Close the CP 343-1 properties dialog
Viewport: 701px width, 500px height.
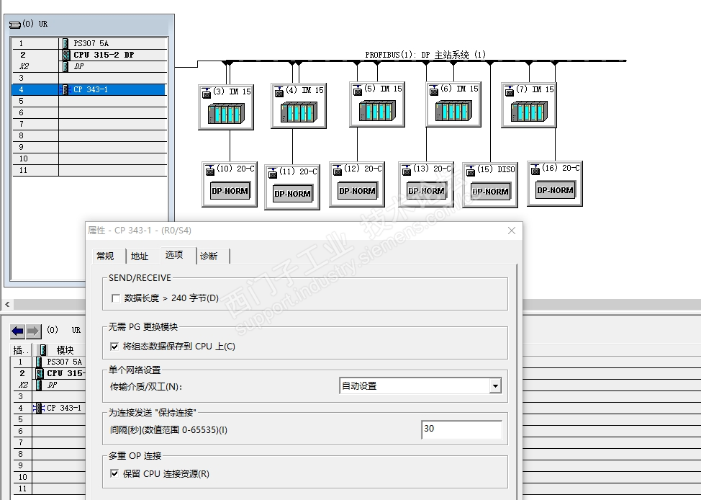tap(512, 231)
